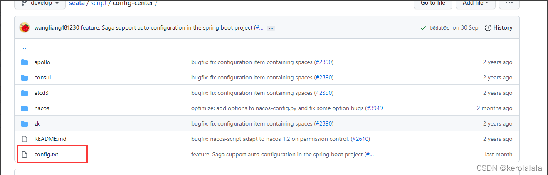Click the config.txt file icon
This screenshot has height=175, width=548.
click(25, 155)
